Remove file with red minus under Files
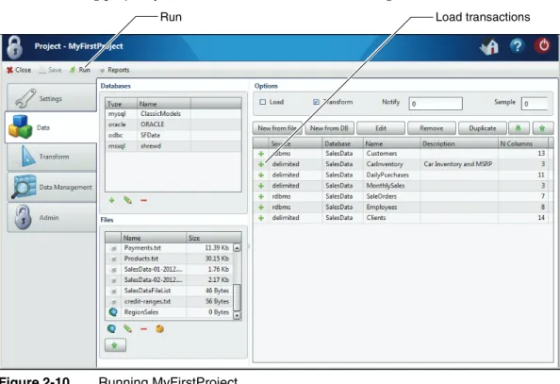560x384 pixels. tap(143, 329)
